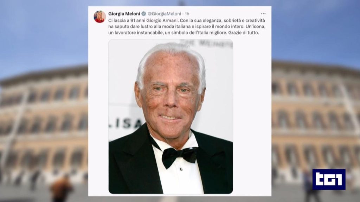Open the Giorgia Meloni display name link
This screenshot has height=202, width=360.
pyautogui.click(x=124, y=14)
